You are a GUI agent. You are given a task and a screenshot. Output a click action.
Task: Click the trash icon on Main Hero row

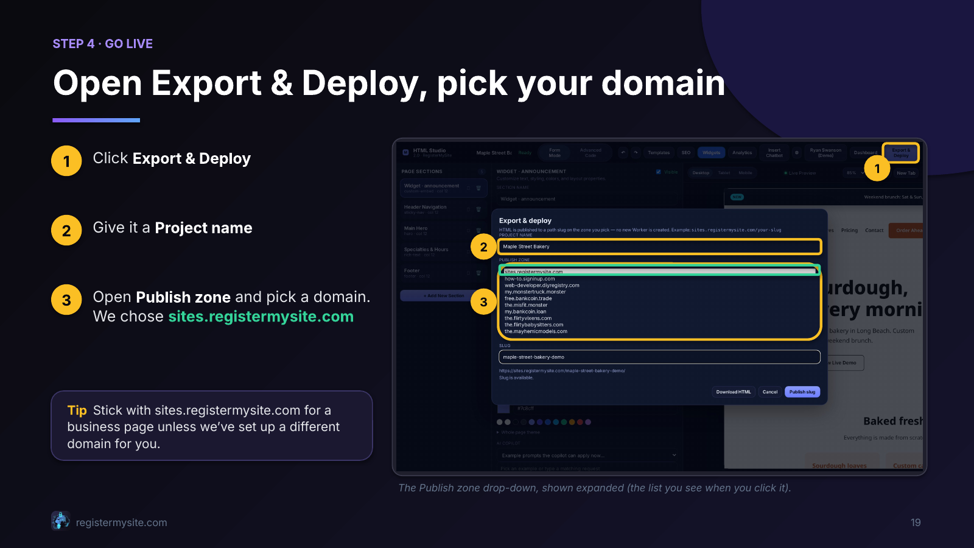478,231
